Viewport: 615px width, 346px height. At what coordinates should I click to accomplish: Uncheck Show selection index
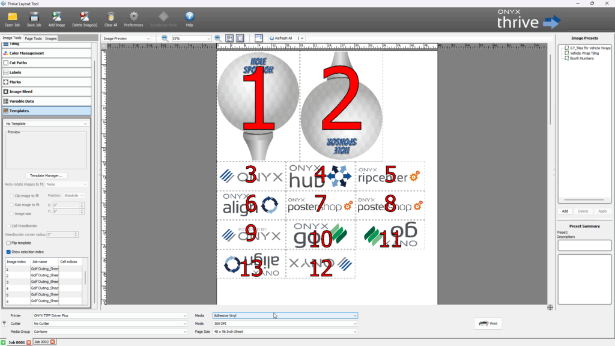[x=8, y=252]
